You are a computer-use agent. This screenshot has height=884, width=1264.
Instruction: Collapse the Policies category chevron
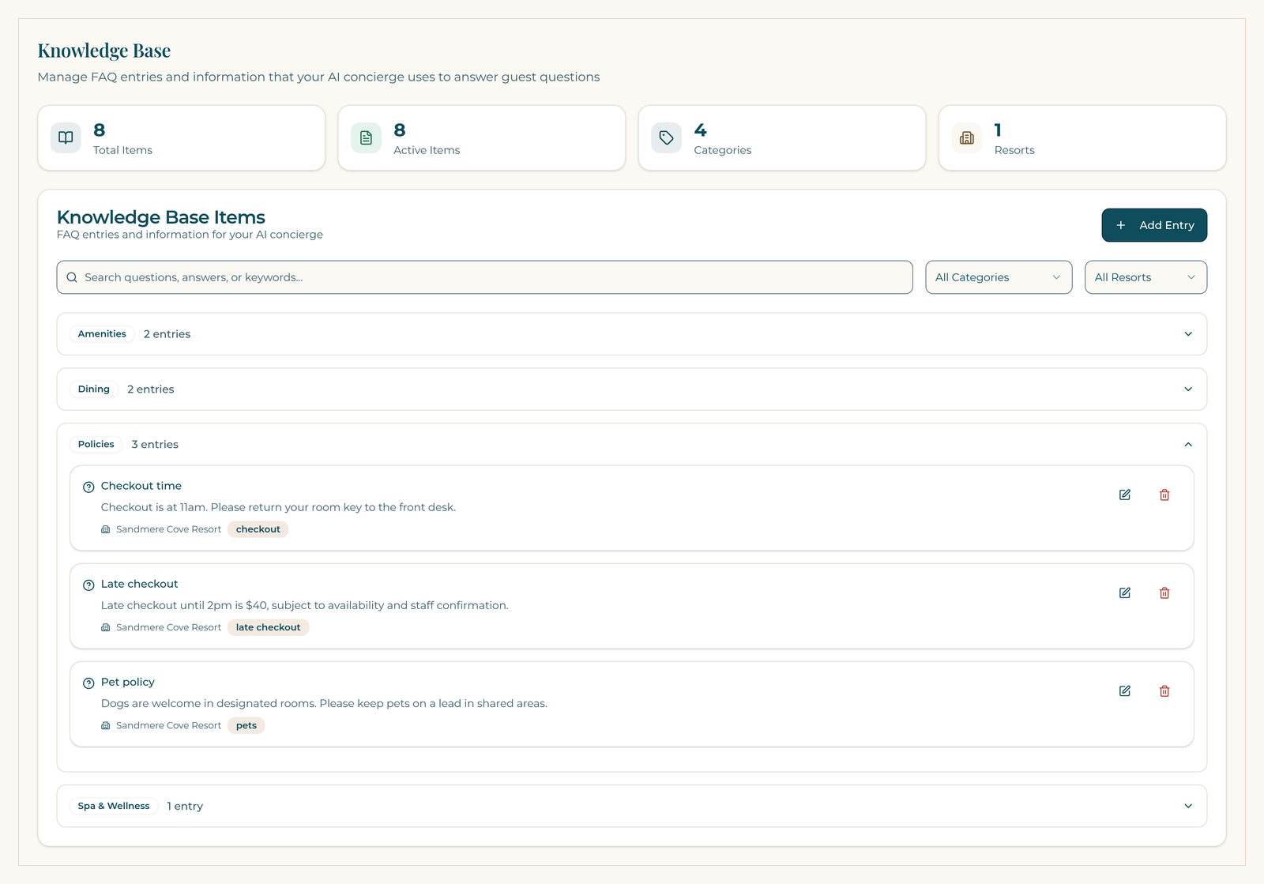click(1188, 445)
